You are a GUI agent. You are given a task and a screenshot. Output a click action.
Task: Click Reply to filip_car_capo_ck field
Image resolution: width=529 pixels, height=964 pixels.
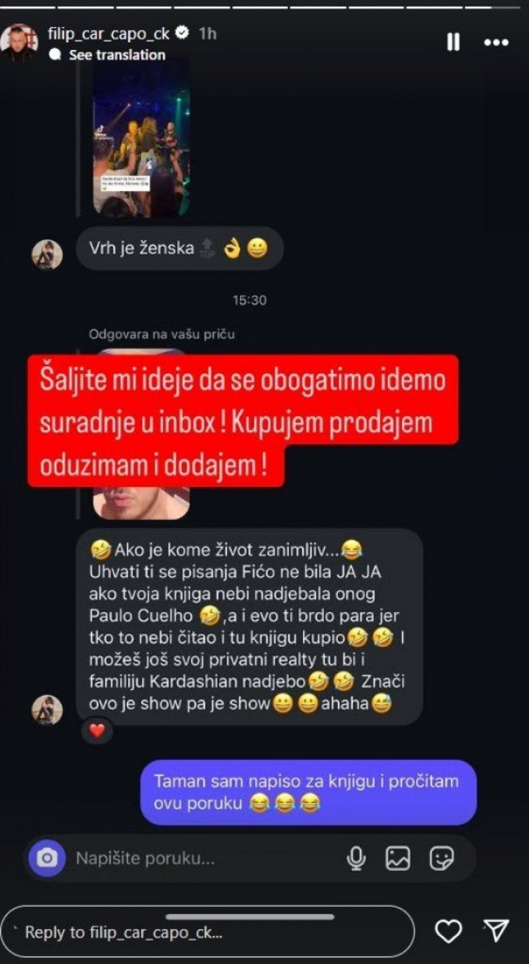(x=208, y=932)
